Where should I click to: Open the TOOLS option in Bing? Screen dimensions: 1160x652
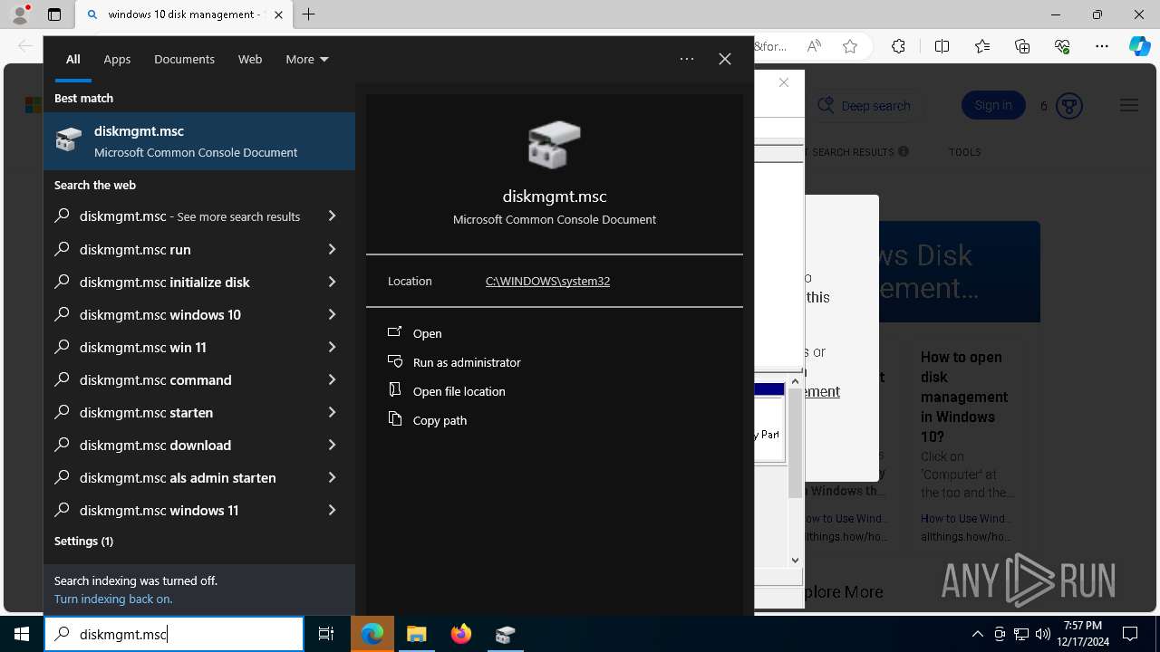pyautogui.click(x=964, y=152)
